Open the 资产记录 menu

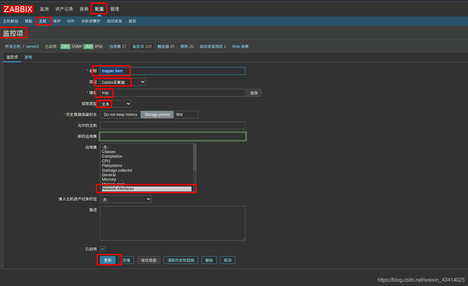click(64, 9)
